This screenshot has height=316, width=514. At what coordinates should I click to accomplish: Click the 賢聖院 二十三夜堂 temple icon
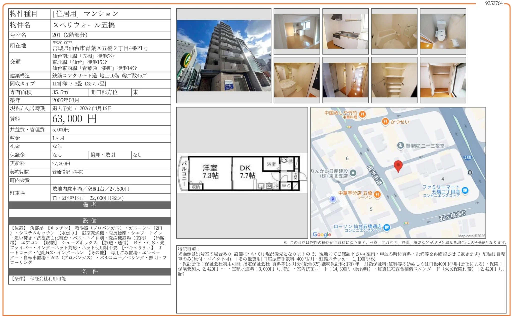(400, 145)
